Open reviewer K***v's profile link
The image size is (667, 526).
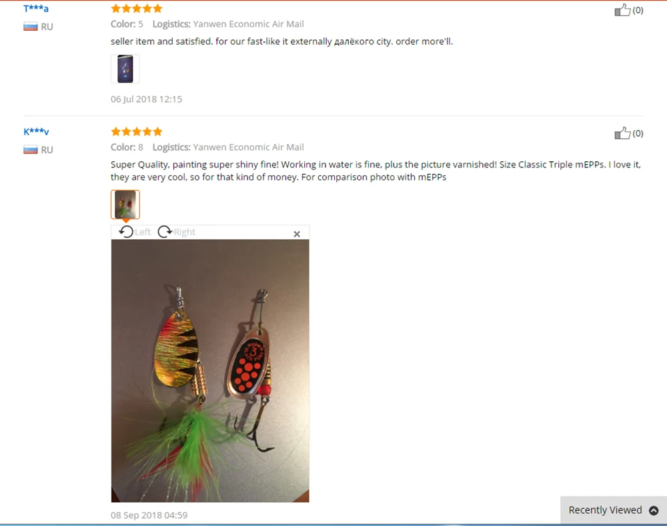36,131
